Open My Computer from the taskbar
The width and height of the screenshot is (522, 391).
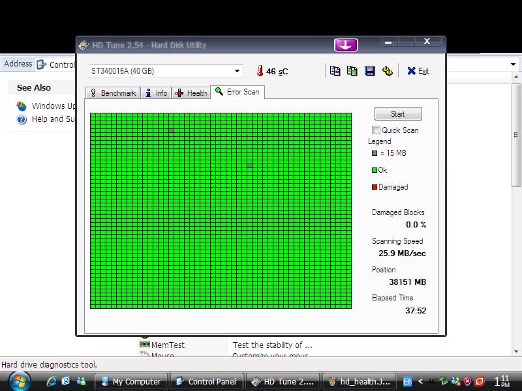coord(131,382)
